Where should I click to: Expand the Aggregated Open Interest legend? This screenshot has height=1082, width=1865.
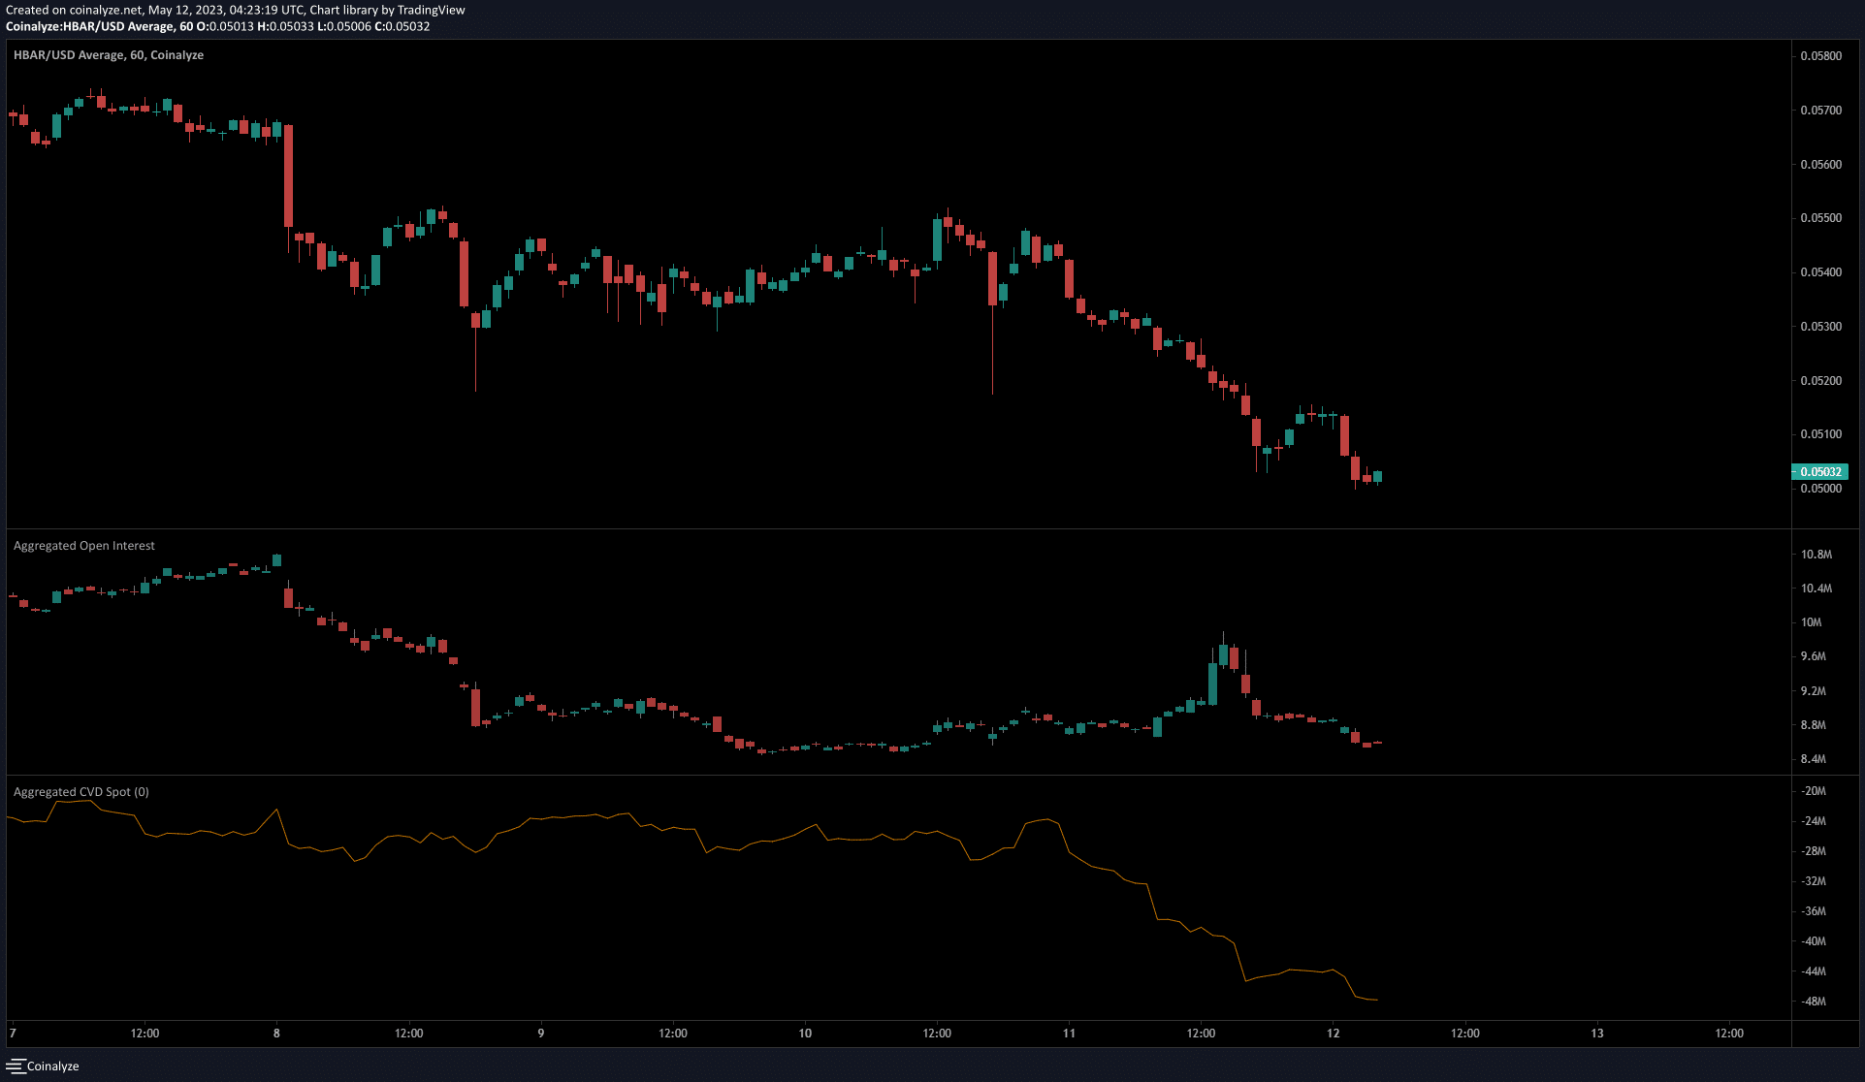coord(84,546)
